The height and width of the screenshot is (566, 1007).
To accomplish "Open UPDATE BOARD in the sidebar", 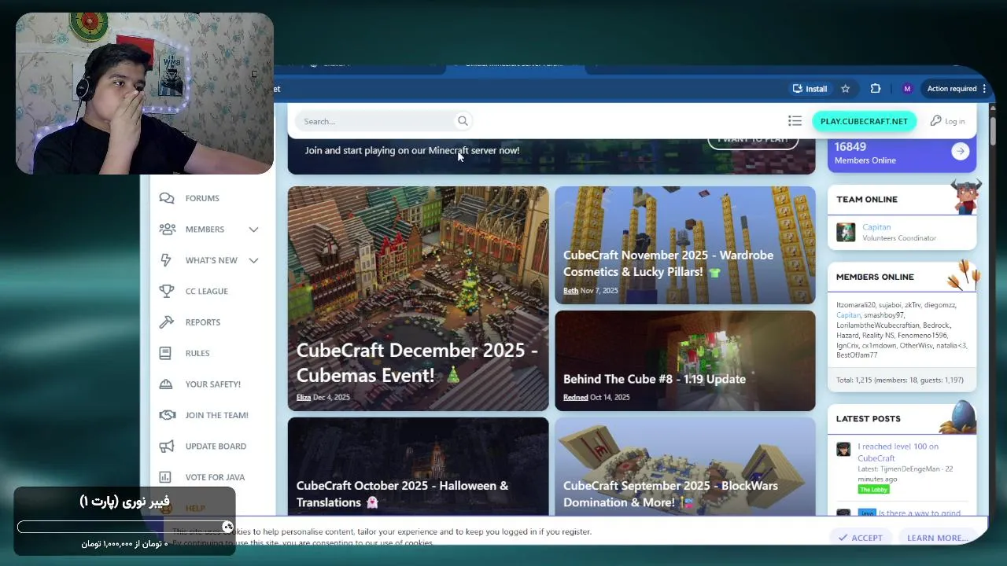I will coord(216,447).
